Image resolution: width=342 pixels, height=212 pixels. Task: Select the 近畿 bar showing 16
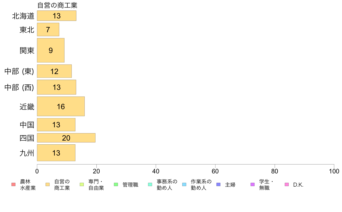point(61,106)
